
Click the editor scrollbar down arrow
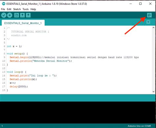pyautogui.click(x=153, y=92)
